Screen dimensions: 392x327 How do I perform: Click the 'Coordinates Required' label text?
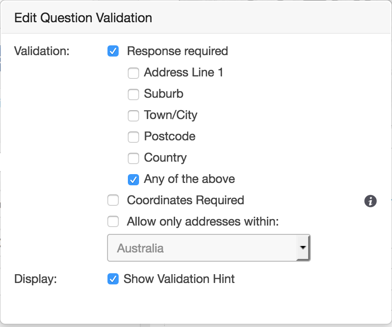tap(185, 200)
